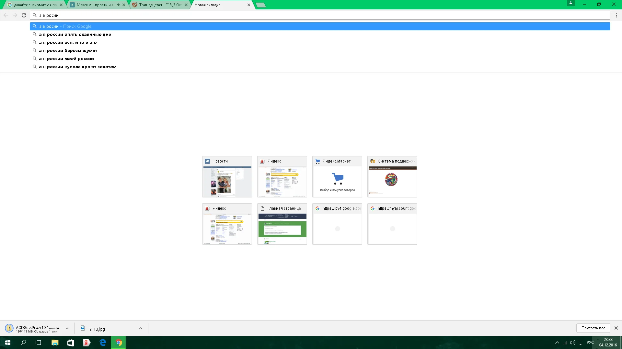Select suggestion 'а в россии березы шумят'

coord(68,51)
